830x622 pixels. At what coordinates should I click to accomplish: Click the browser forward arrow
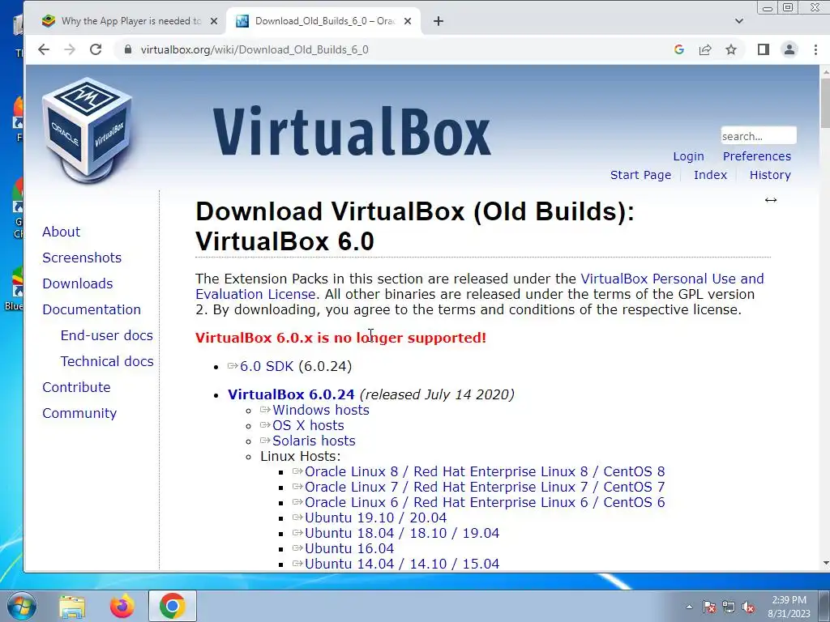[x=70, y=49]
